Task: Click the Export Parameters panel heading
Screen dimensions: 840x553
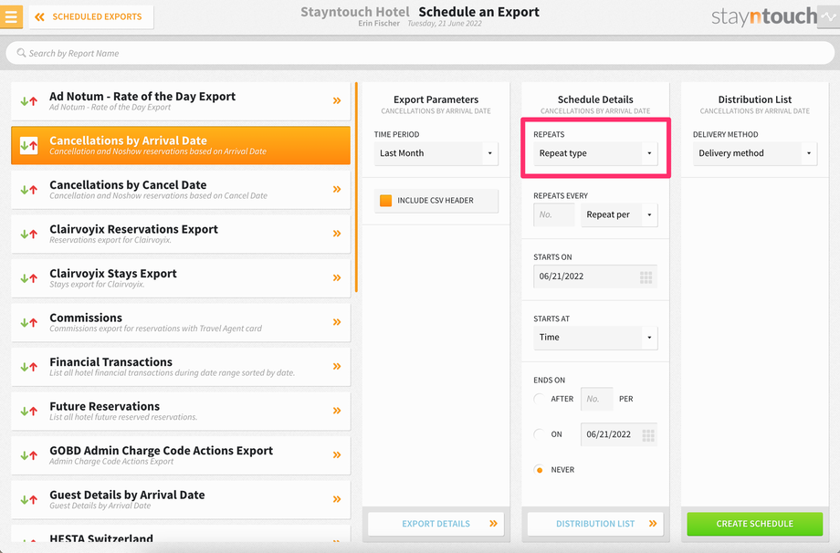Action: [436, 99]
